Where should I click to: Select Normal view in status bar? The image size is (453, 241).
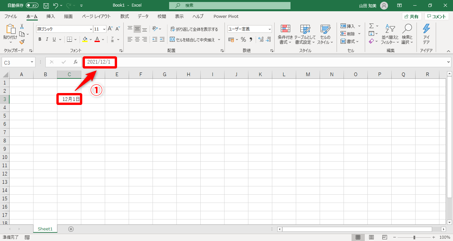point(358,237)
